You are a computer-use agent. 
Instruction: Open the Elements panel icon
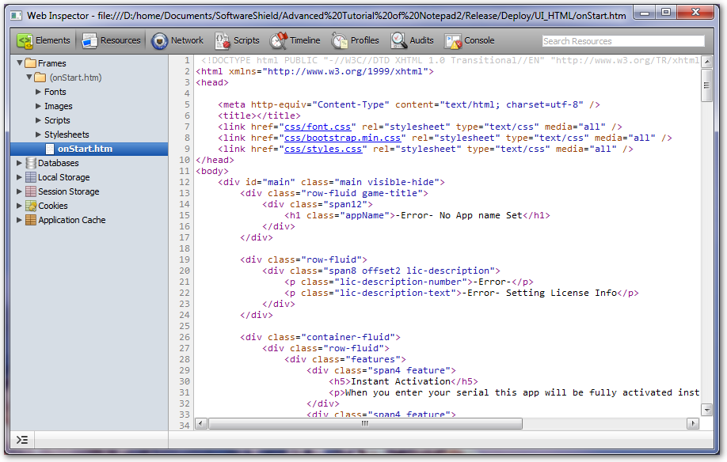click(25, 40)
